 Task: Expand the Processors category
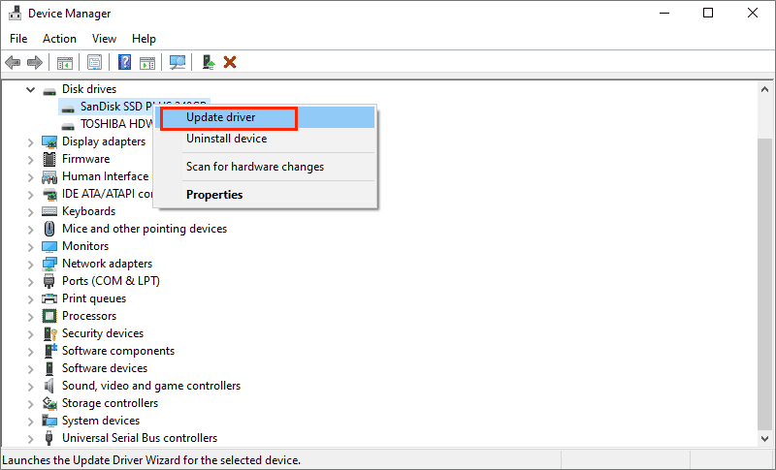[x=31, y=316]
